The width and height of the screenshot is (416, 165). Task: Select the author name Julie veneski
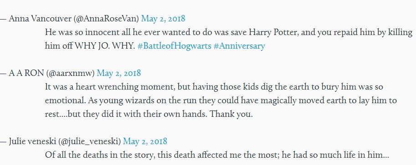[33, 141]
